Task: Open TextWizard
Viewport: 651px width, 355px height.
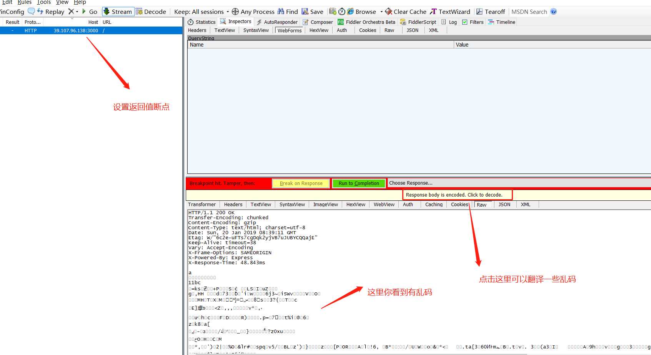Action: pyautogui.click(x=450, y=12)
